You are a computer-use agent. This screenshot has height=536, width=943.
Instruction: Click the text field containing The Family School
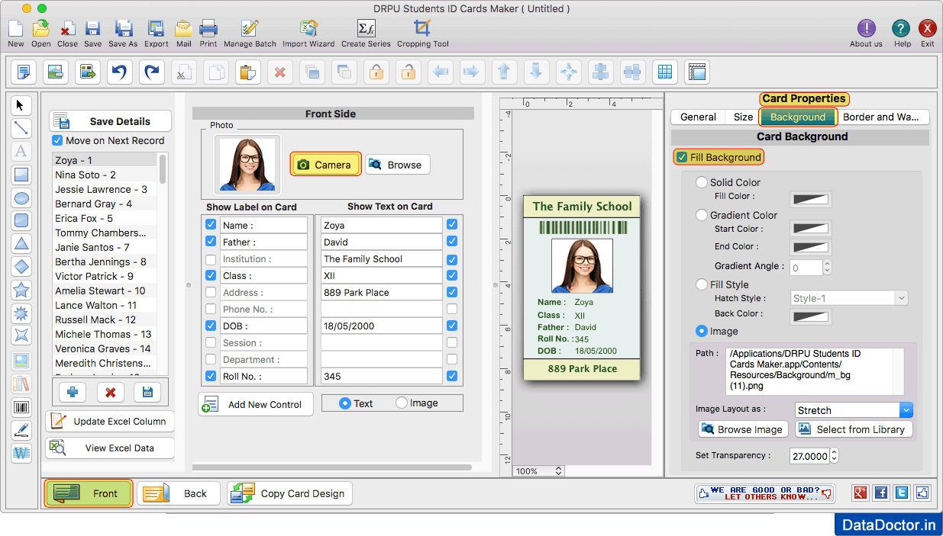[382, 259]
